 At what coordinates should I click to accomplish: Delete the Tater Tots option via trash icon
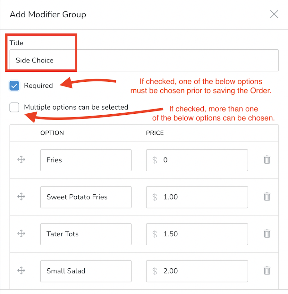pos(267,233)
